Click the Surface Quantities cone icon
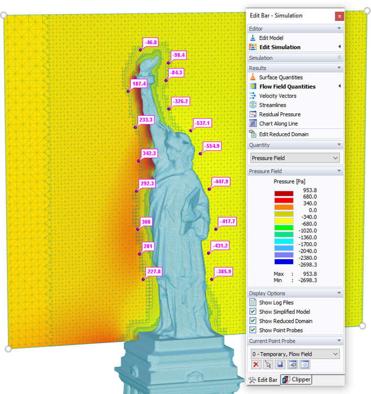 click(253, 77)
